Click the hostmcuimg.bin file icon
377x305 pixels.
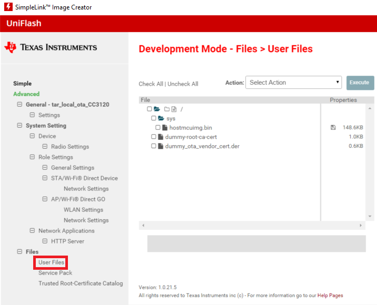(x=165, y=128)
